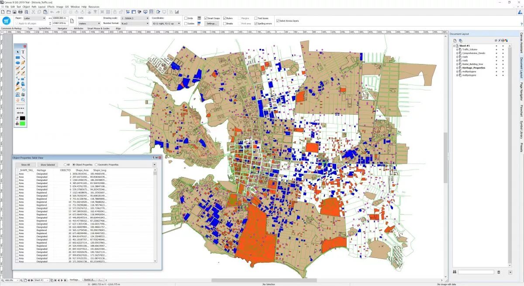Switch to the Attributes tab
The height and width of the screenshot is (286, 524).
tap(79, 28)
